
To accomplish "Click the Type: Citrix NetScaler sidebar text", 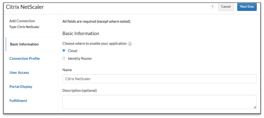I will pyautogui.click(x=24, y=27).
